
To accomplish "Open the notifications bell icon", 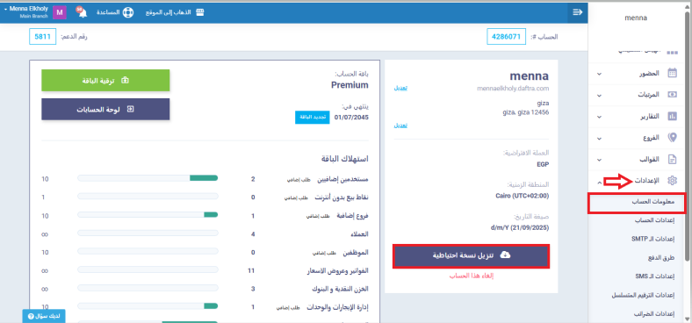I will pos(82,12).
